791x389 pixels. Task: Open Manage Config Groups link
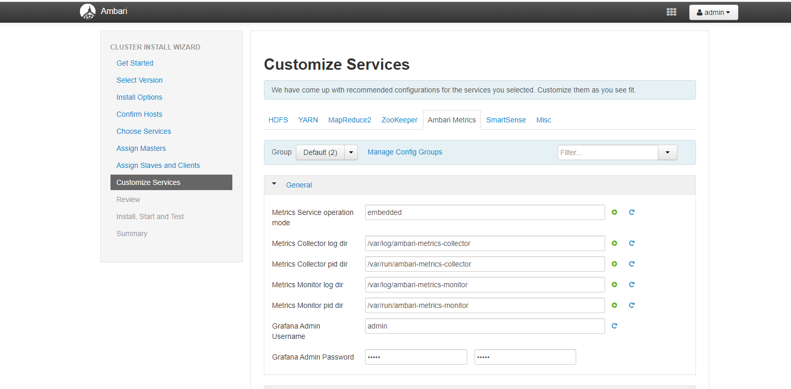pos(405,152)
